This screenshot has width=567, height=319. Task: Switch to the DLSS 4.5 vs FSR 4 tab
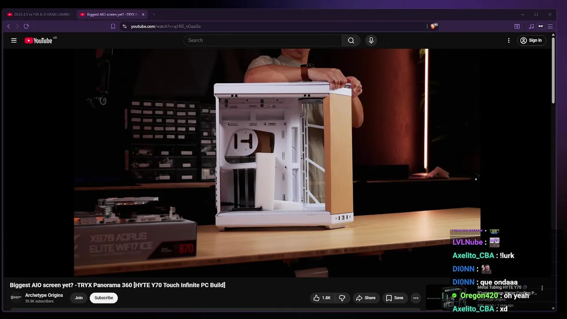pyautogui.click(x=39, y=14)
